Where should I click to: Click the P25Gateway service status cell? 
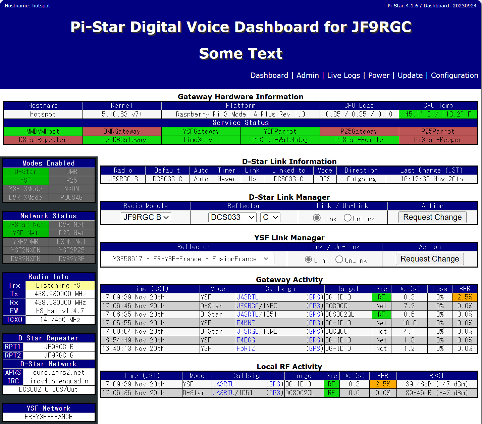tap(359, 131)
